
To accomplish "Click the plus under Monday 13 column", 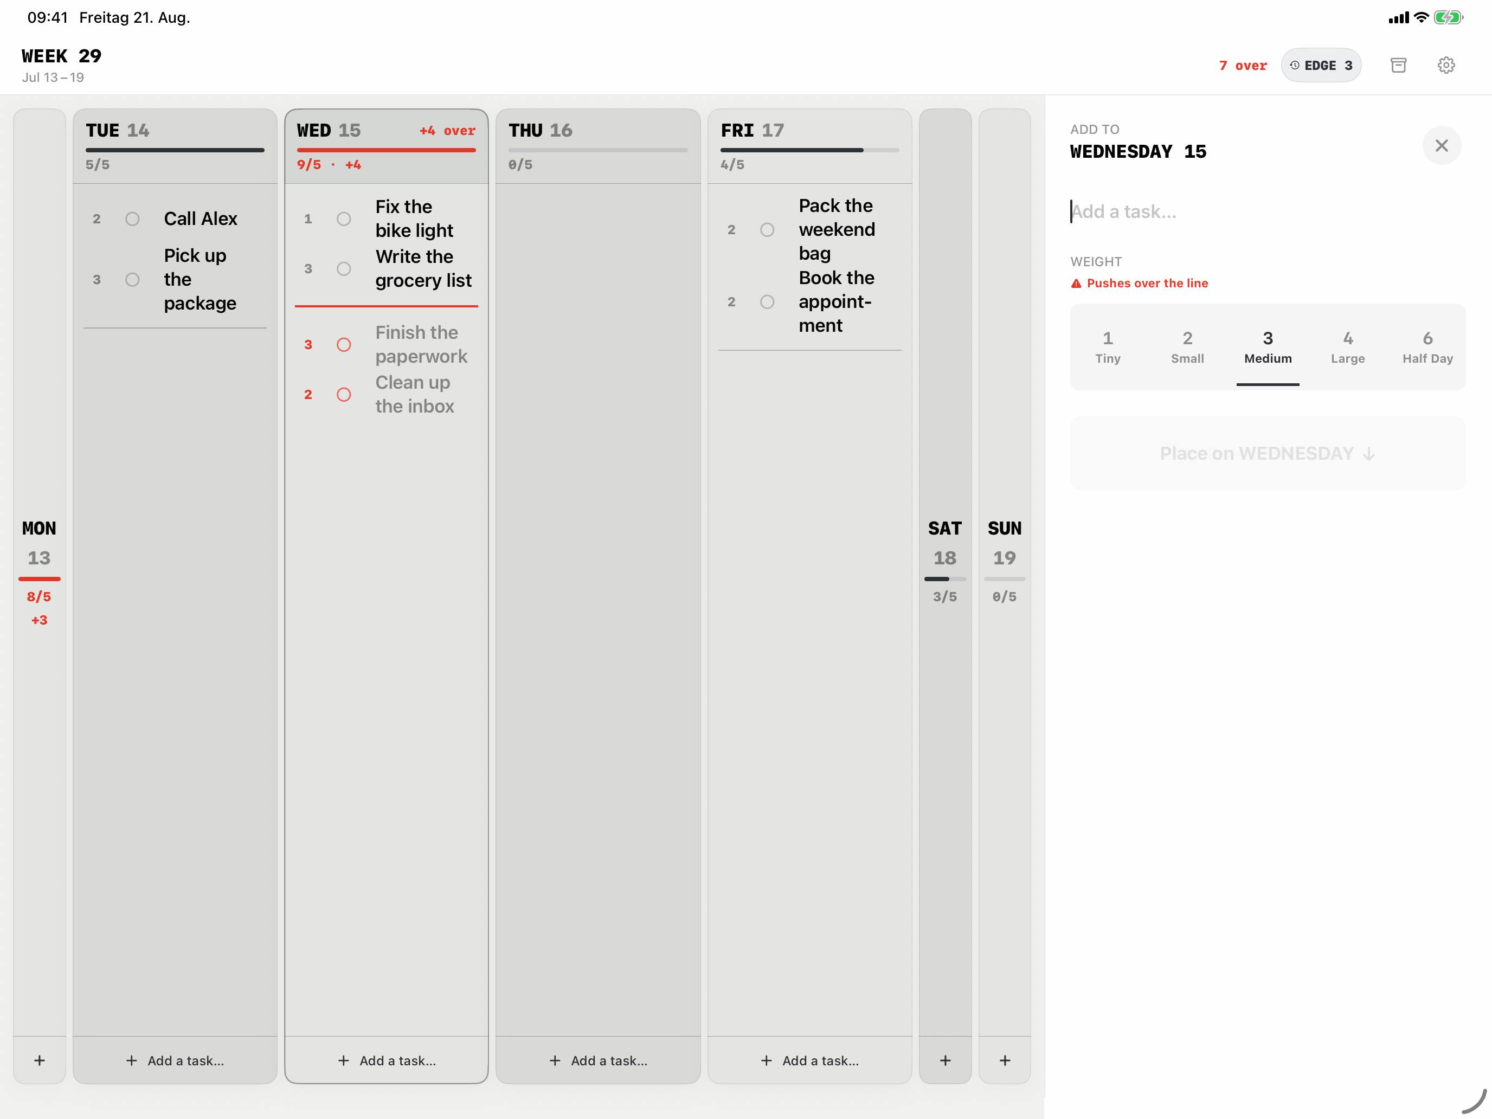I will pos(39,1060).
